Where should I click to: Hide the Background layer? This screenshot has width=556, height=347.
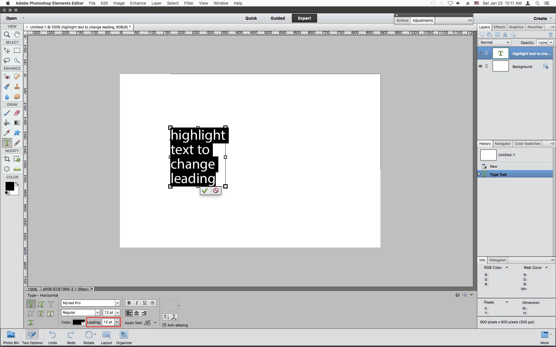[x=480, y=66]
